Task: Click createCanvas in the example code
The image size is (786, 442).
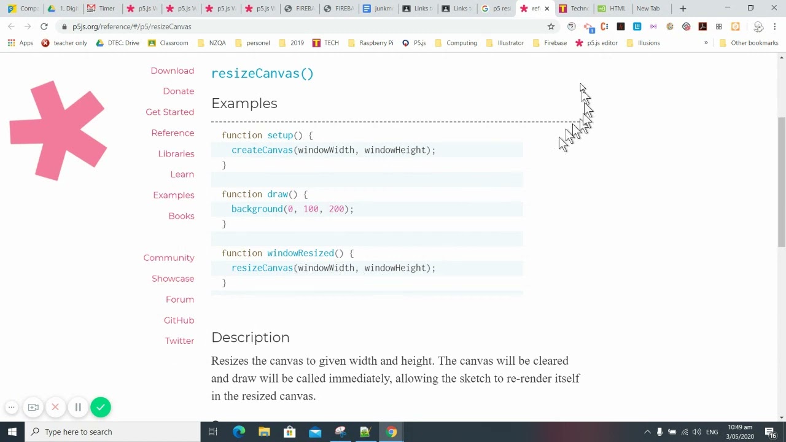Action: pyautogui.click(x=262, y=150)
